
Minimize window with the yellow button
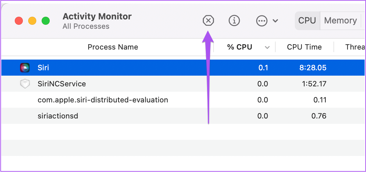(32, 21)
